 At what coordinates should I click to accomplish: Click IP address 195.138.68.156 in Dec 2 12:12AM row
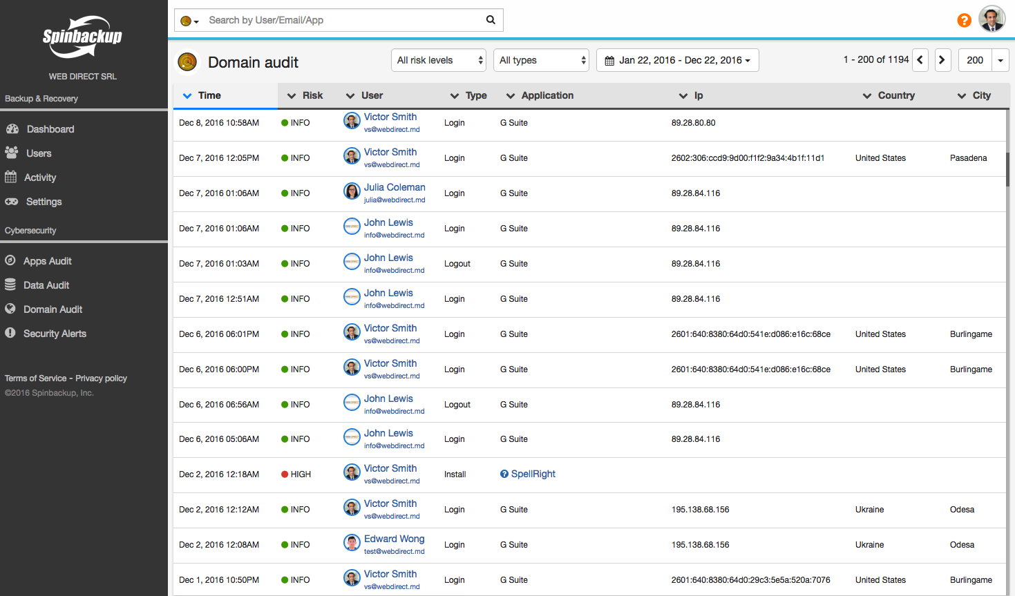coord(700,510)
